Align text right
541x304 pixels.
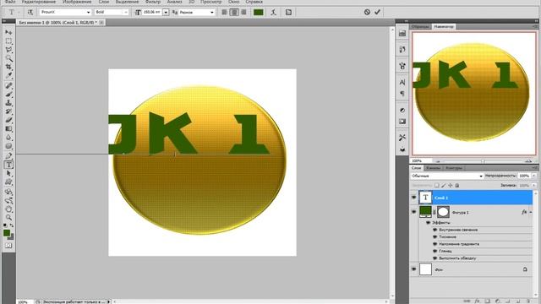click(244, 12)
